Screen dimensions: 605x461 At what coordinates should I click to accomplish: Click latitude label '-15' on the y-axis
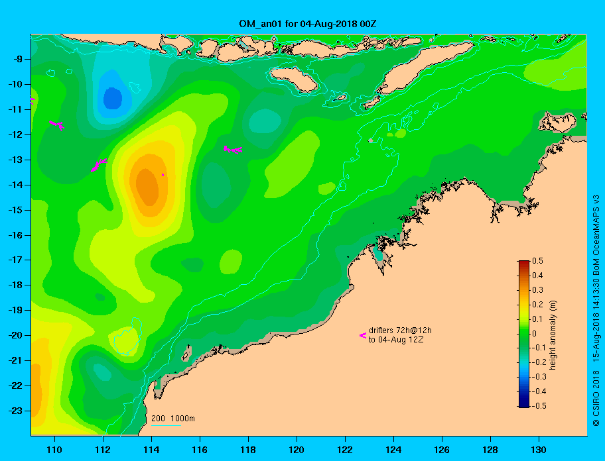[x=15, y=210]
